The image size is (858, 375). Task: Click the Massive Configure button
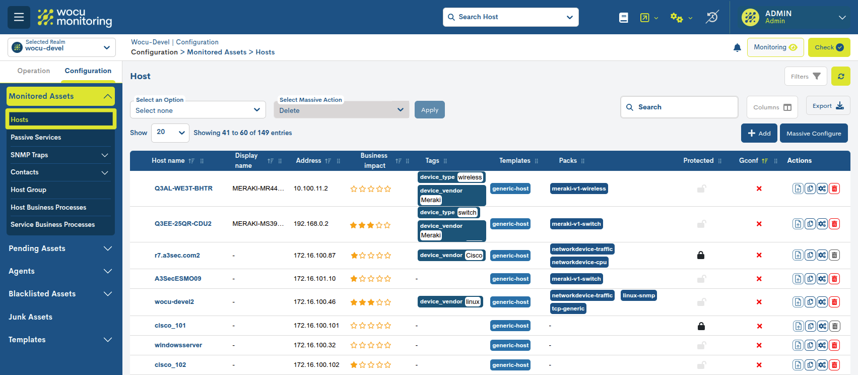point(814,134)
